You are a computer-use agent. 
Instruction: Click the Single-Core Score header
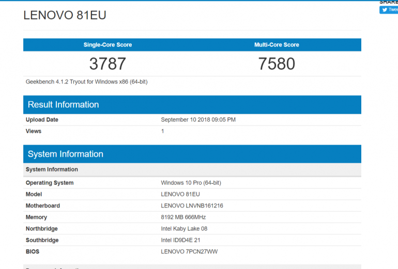click(108, 45)
